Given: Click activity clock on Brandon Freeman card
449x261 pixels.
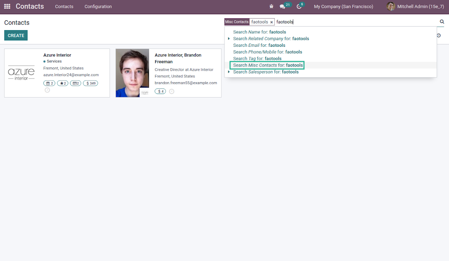Looking at the screenshot, I should coord(172,91).
